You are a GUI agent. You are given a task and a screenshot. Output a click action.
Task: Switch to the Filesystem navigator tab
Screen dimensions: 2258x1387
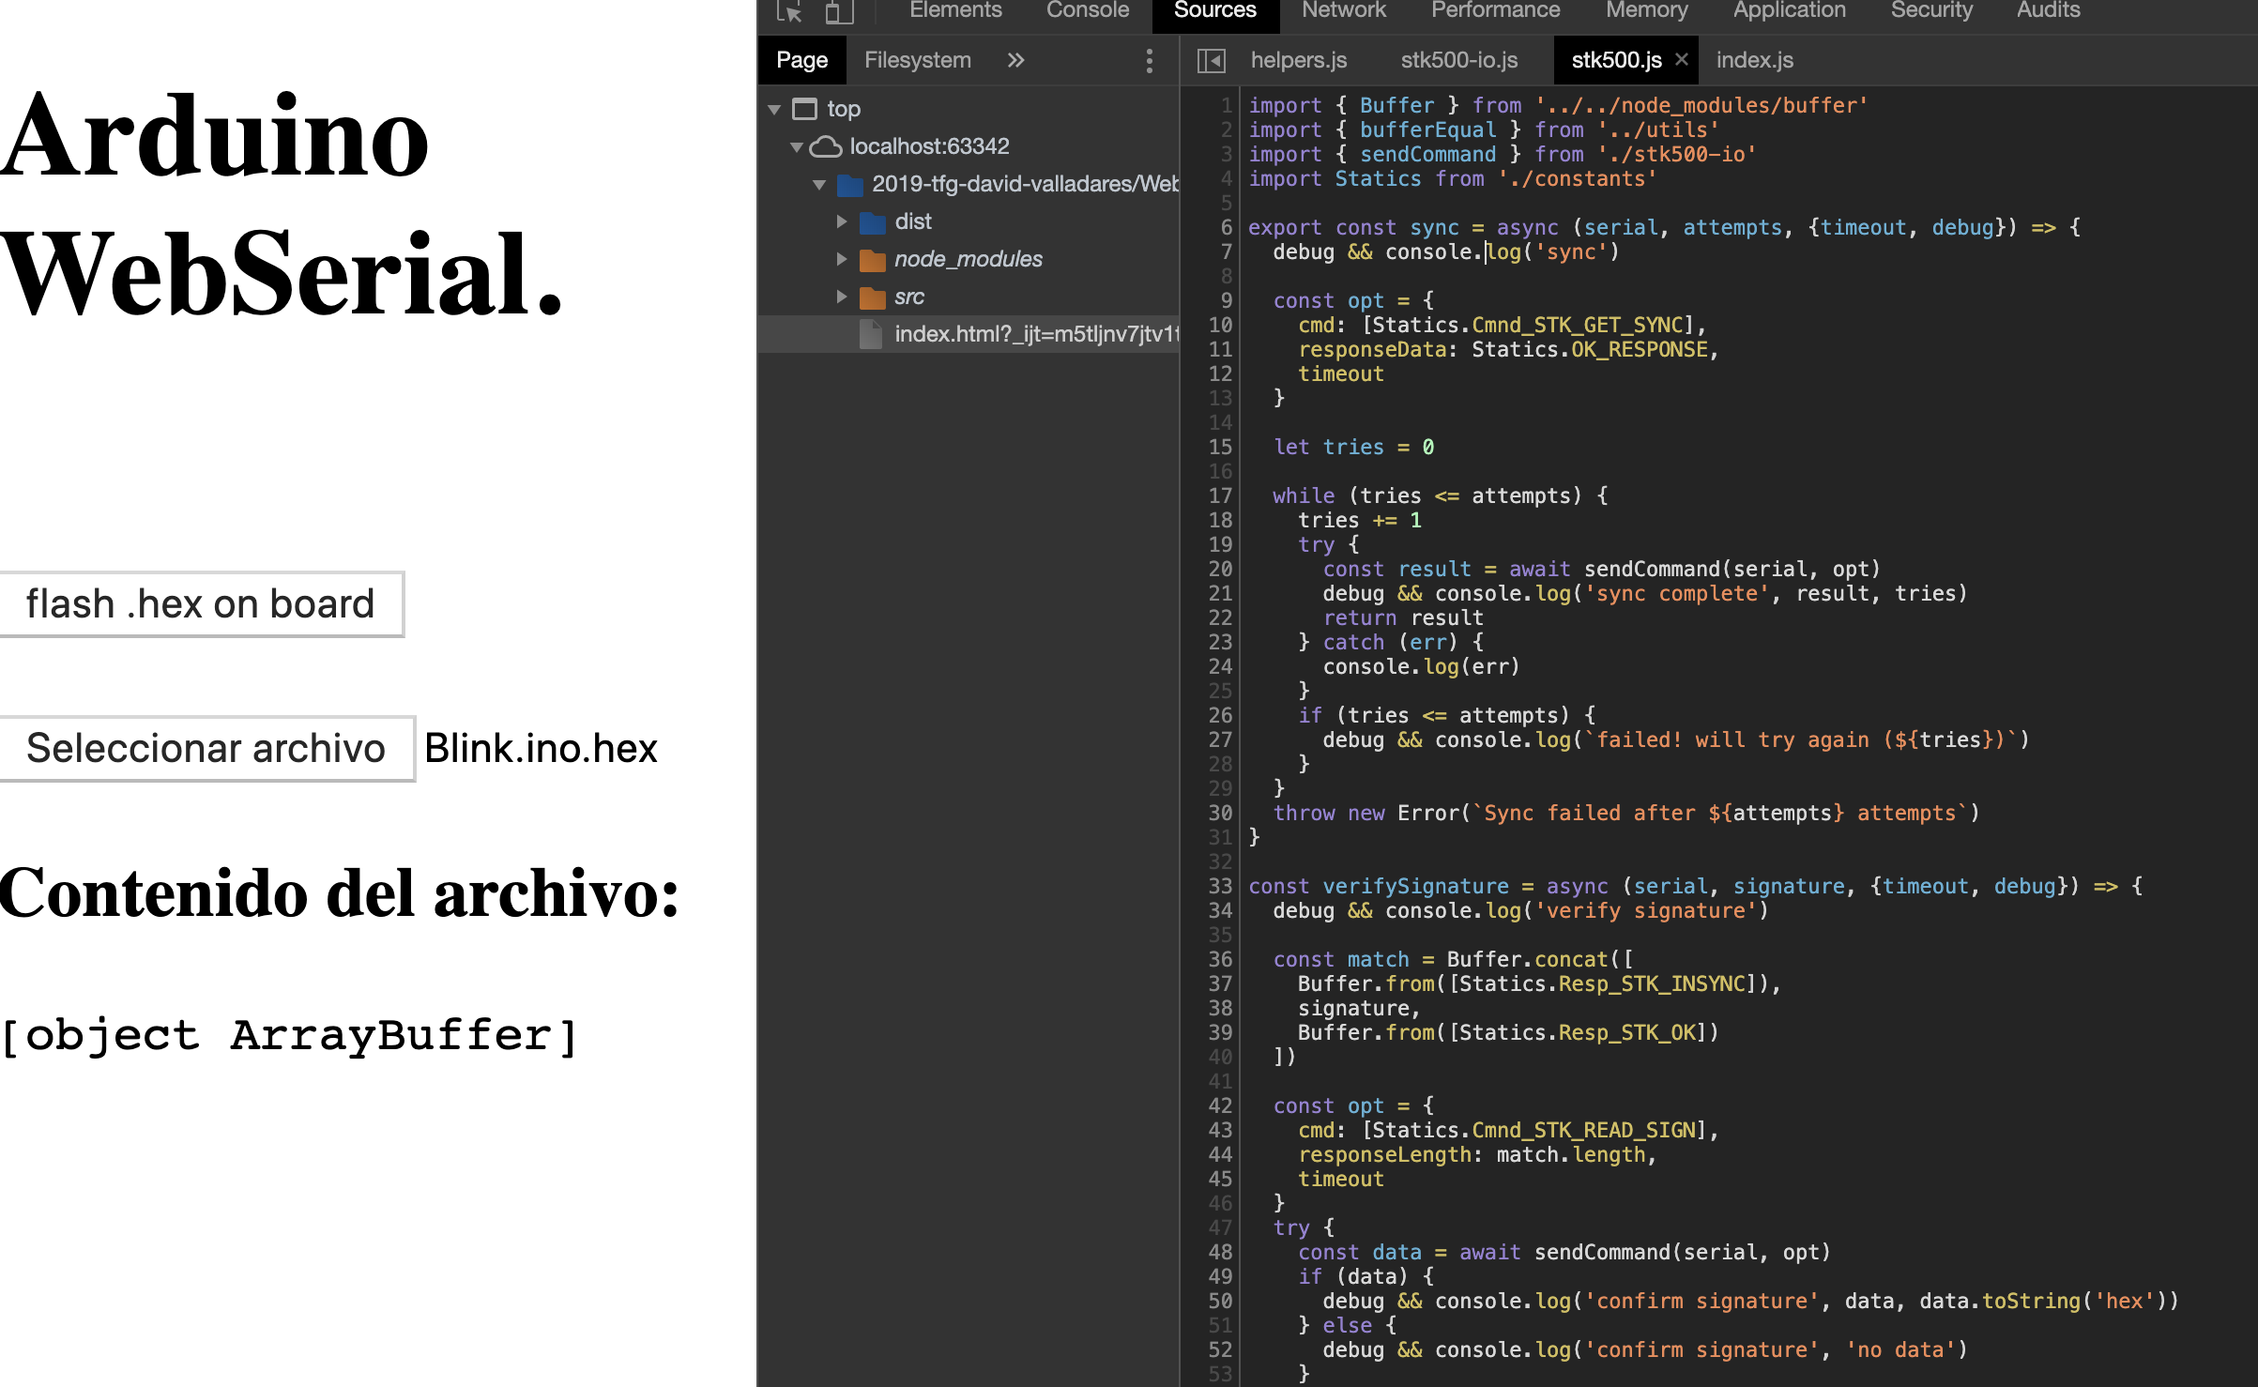[x=917, y=61]
